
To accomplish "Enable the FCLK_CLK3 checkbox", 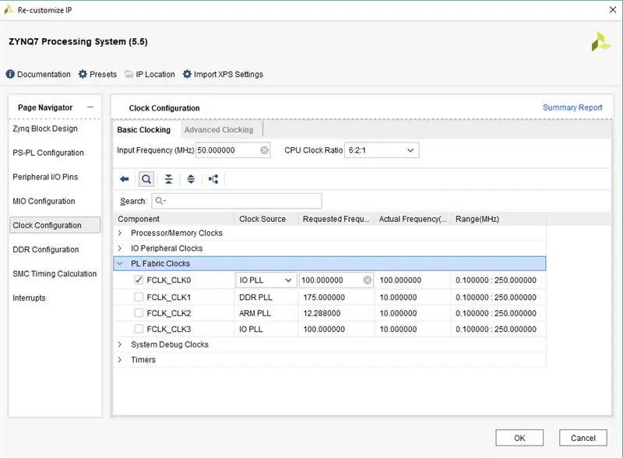I will tap(139, 329).
